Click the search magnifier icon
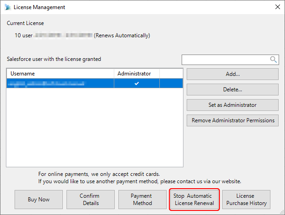Image resolution: width=285 pixels, height=215 pixels. pos(273,60)
